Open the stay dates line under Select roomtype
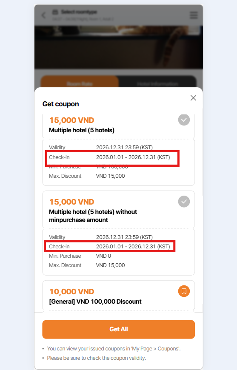Screen dimensions: 237x370 83,19
